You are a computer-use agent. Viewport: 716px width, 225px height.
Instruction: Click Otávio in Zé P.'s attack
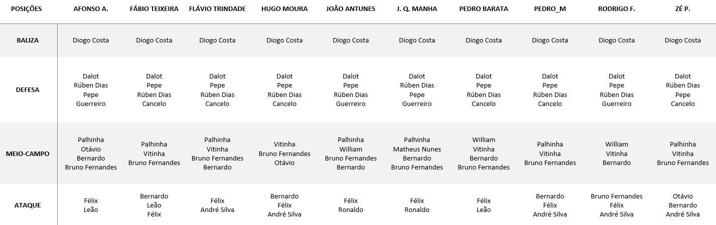click(x=683, y=196)
